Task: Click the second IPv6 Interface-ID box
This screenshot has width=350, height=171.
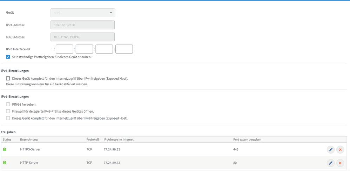Action: pyautogui.click(x=85, y=49)
